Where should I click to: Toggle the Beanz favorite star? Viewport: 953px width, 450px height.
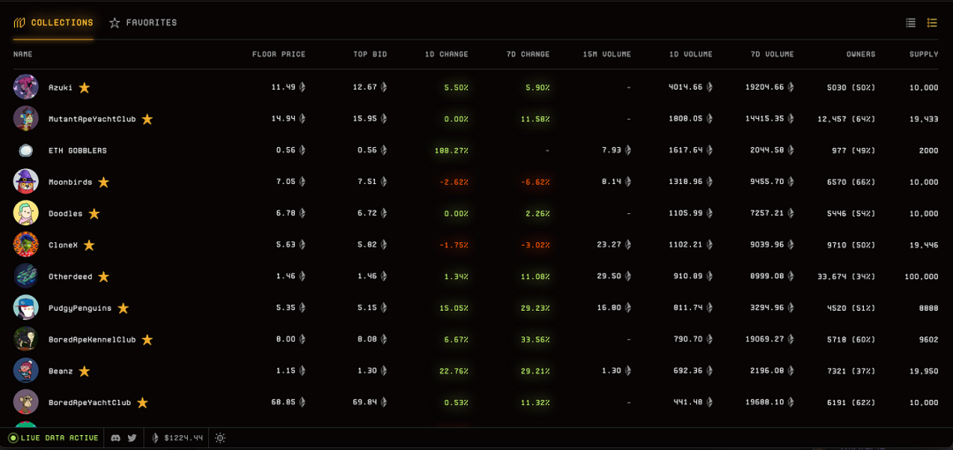click(x=85, y=371)
